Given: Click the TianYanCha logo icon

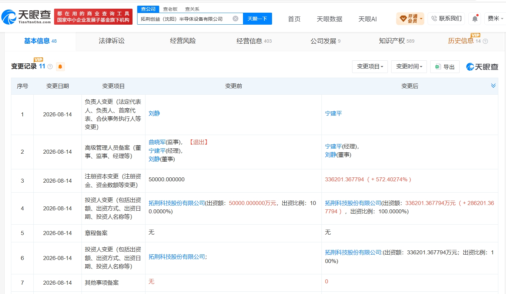Looking at the screenshot, I should (x=26, y=17).
